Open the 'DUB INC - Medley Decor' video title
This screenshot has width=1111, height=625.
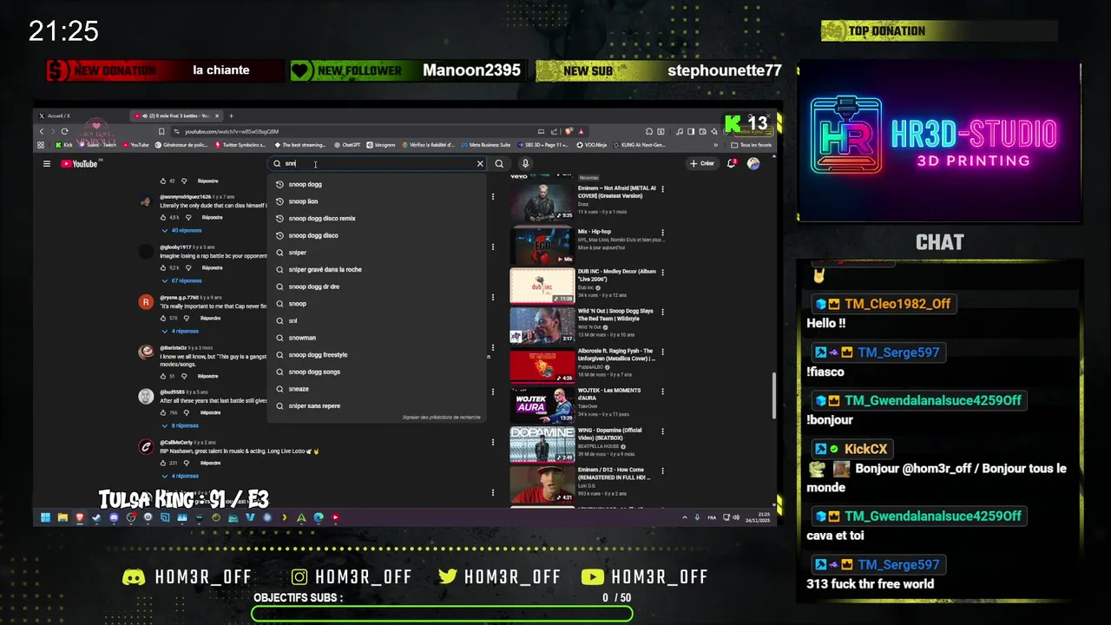click(x=617, y=274)
